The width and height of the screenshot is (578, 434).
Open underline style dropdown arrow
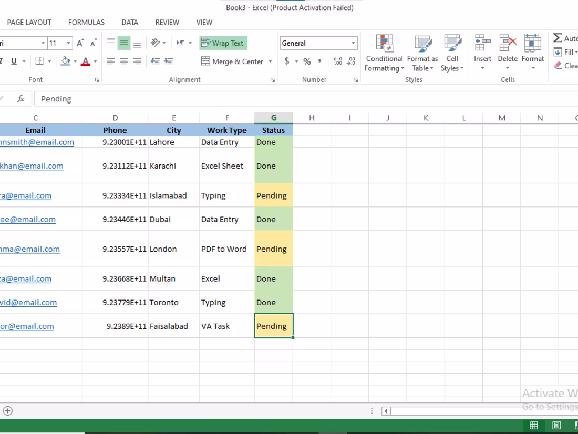tap(24, 61)
